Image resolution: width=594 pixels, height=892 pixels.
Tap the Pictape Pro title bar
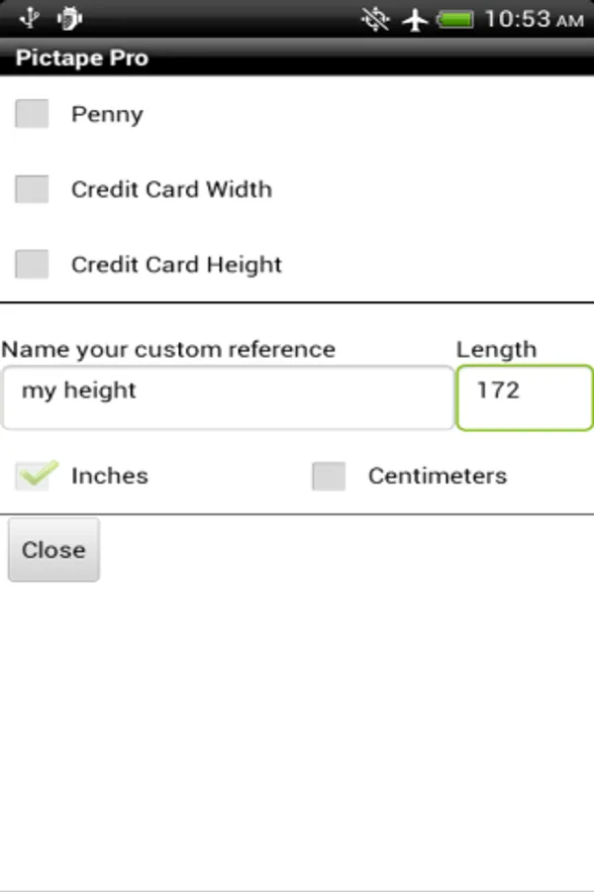pyautogui.click(x=297, y=58)
